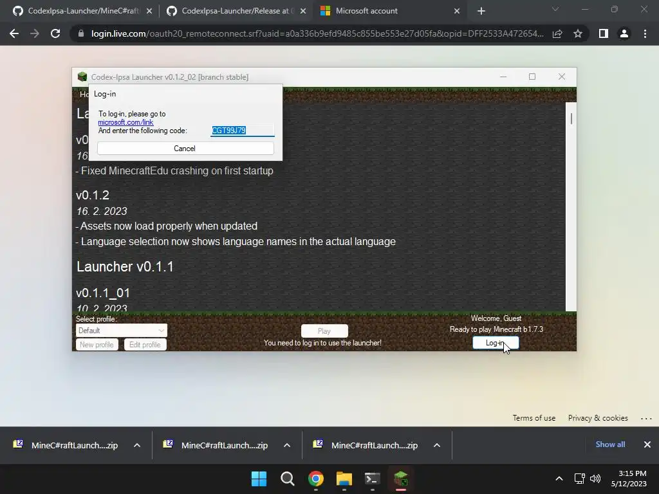The width and height of the screenshot is (659, 494).
Task: Open Chrome three-dot menu
Action: point(645,33)
